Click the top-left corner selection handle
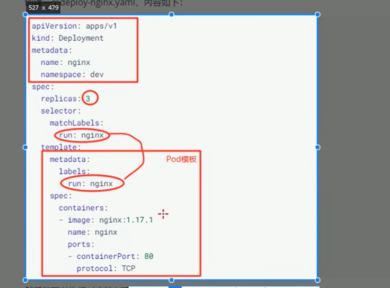 (25, 14)
